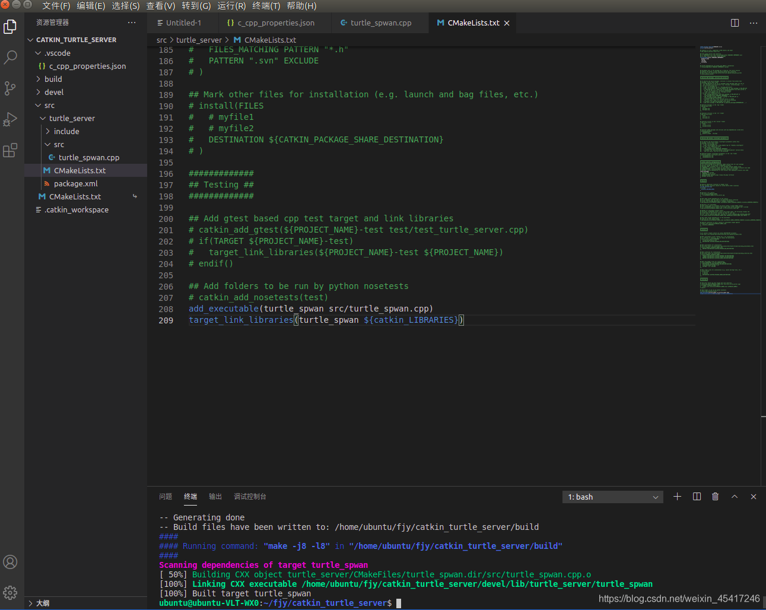Split the terminal panel
This screenshot has height=610, width=766.
click(697, 497)
